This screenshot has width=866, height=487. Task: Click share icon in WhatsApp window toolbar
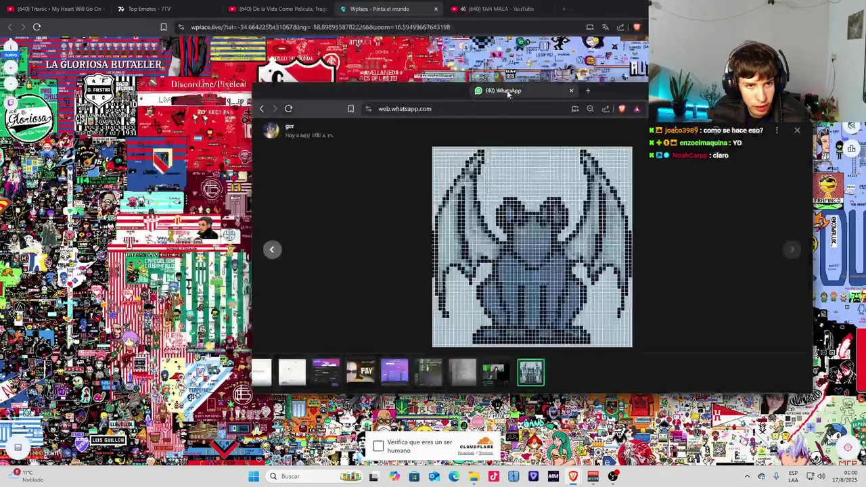(606, 109)
